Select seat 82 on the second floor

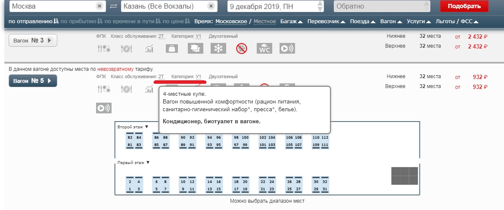click(130, 137)
